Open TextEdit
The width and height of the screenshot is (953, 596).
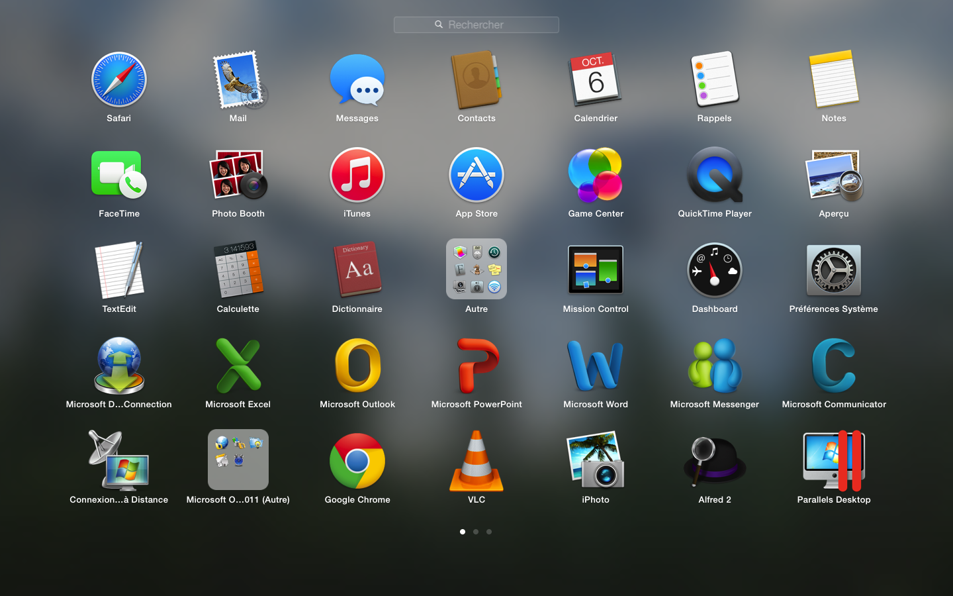point(119,271)
